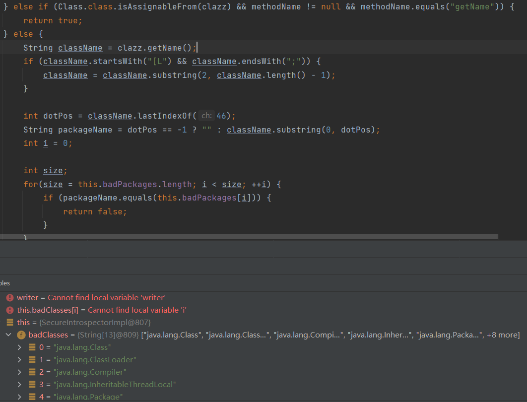The width and height of the screenshot is (527, 402).
Task: Click the error icon beside the writer watch
Action: click(x=10, y=298)
